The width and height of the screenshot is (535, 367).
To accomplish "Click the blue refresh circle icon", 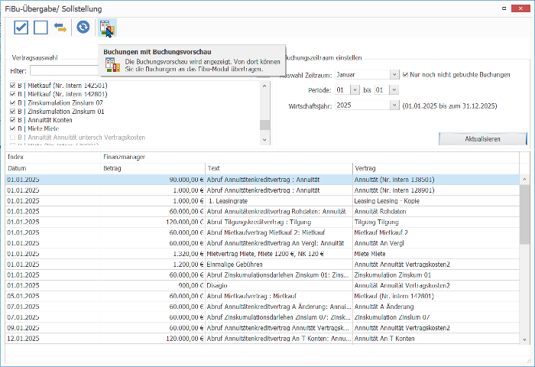I will click(x=83, y=27).
